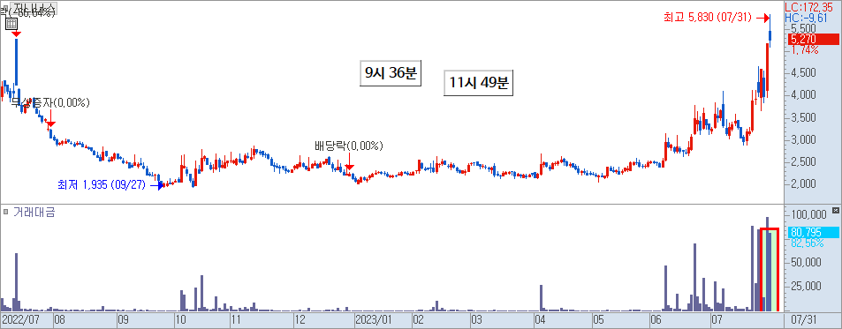Click the 82,56% volume ratio text
Screen dimensions: 842x329
coord(808,243)
